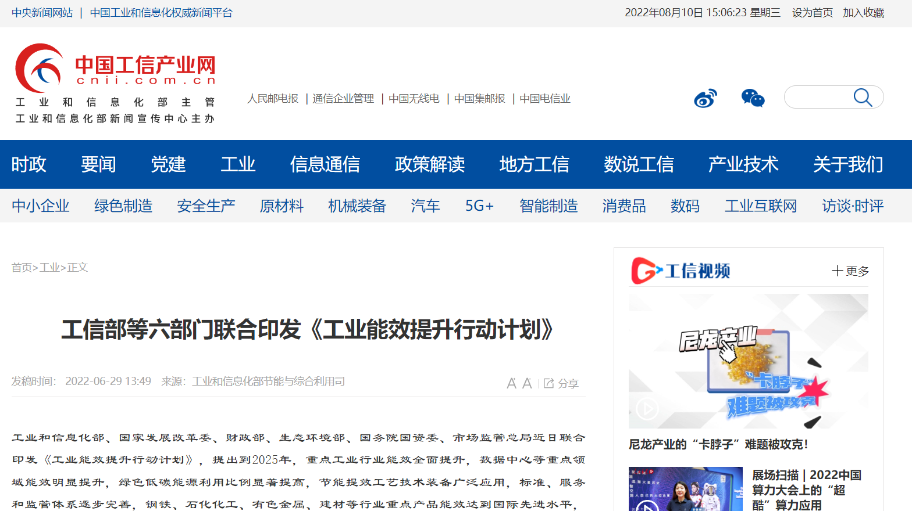The width and height of the screenshot is (912, 511).
Task: Click the 中国工信产业网 site logo
Action: tap(115, 69)
